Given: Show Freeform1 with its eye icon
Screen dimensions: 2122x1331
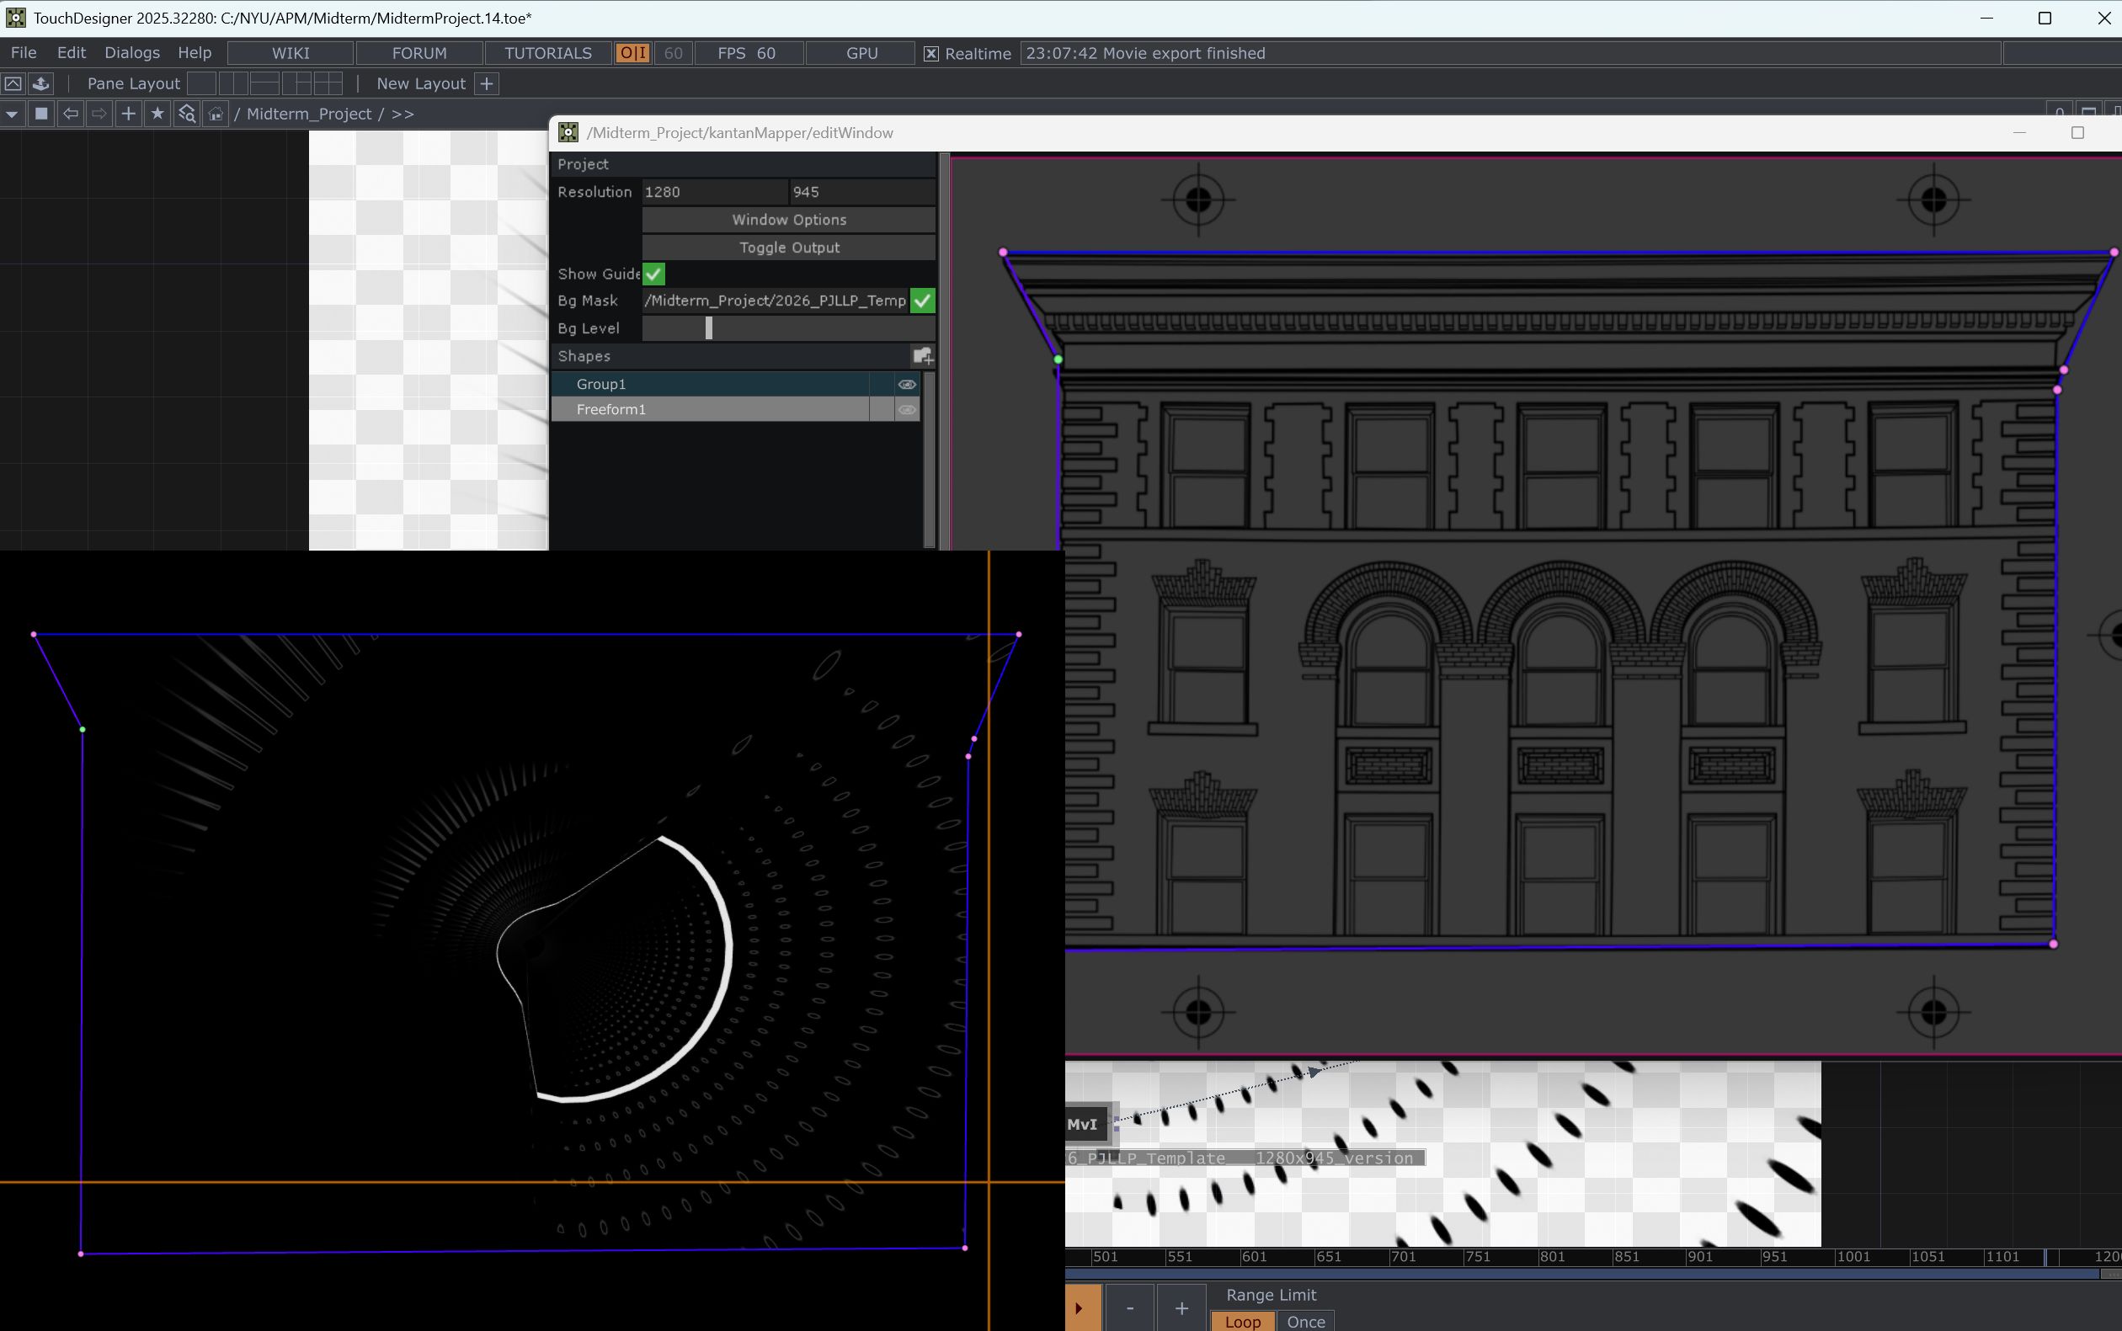Looking at the screenshot, I should [906, 409].
